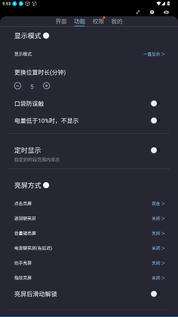
Task: Open the info icon in top bar
Action: pos(152,12)
